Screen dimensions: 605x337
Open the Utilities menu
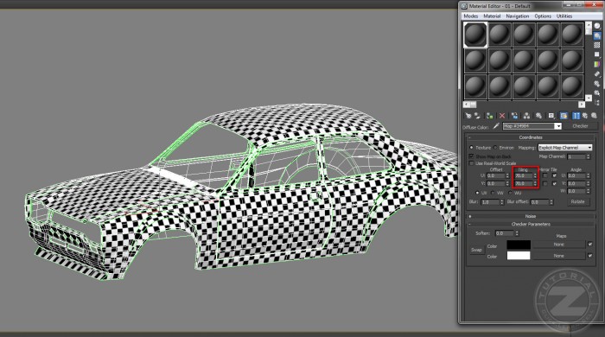[x=564, y=16]
